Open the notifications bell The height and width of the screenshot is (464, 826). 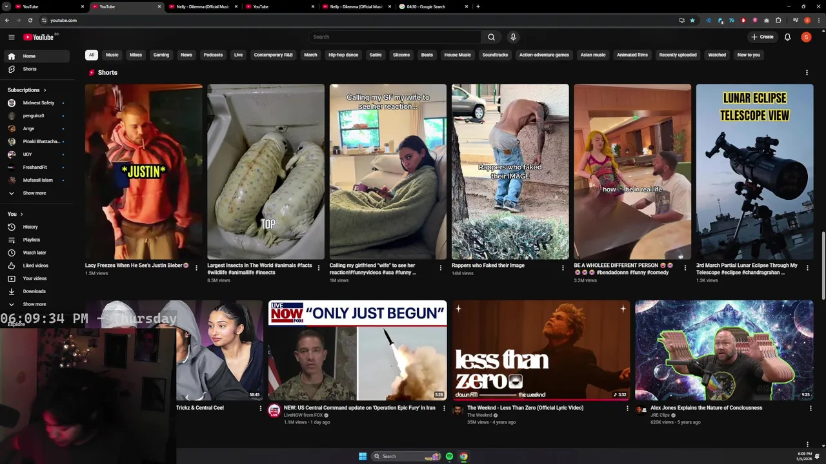click(x=787, y=37)
